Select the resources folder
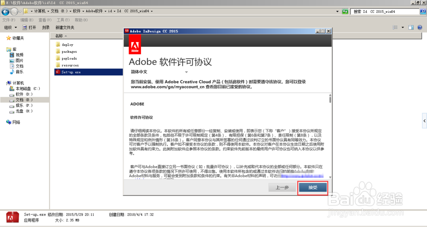 pos(67,65)
